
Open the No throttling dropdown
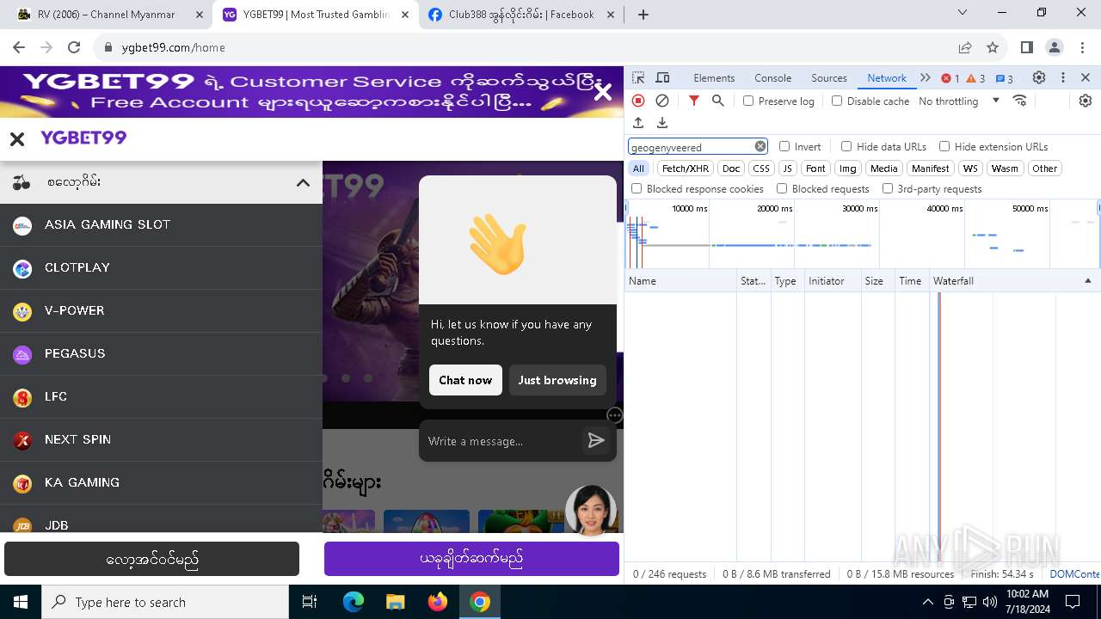tap(959, 101)
